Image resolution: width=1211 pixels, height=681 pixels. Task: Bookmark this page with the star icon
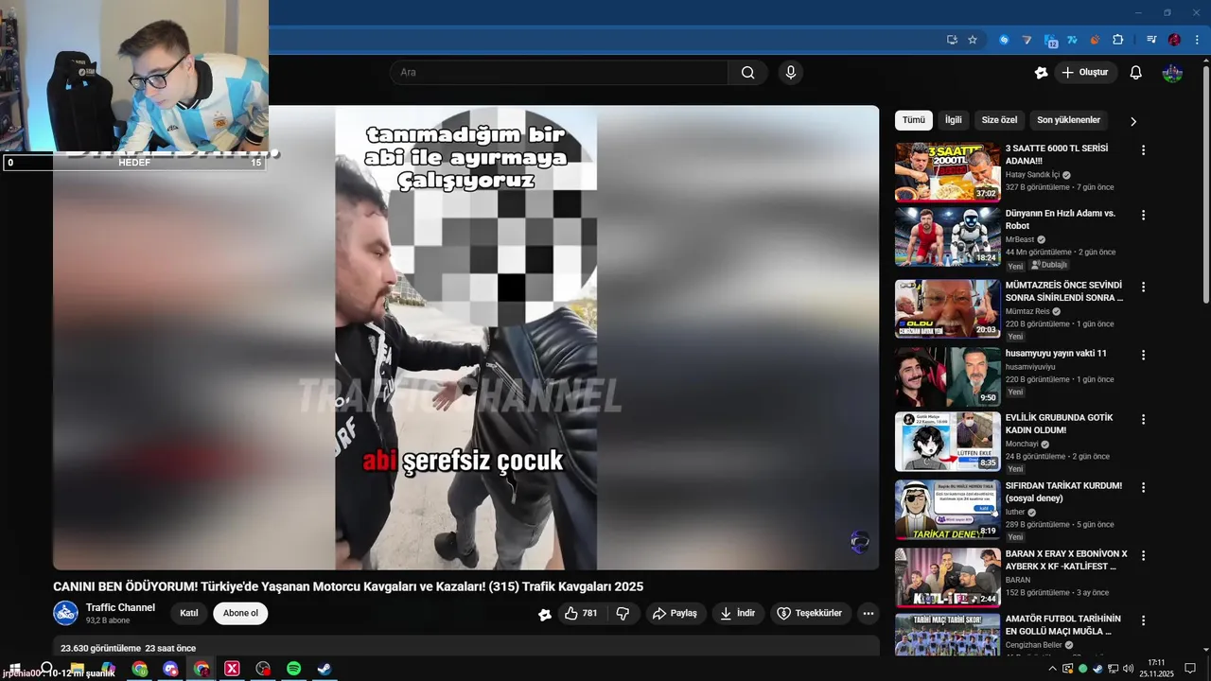pos(973,40)
